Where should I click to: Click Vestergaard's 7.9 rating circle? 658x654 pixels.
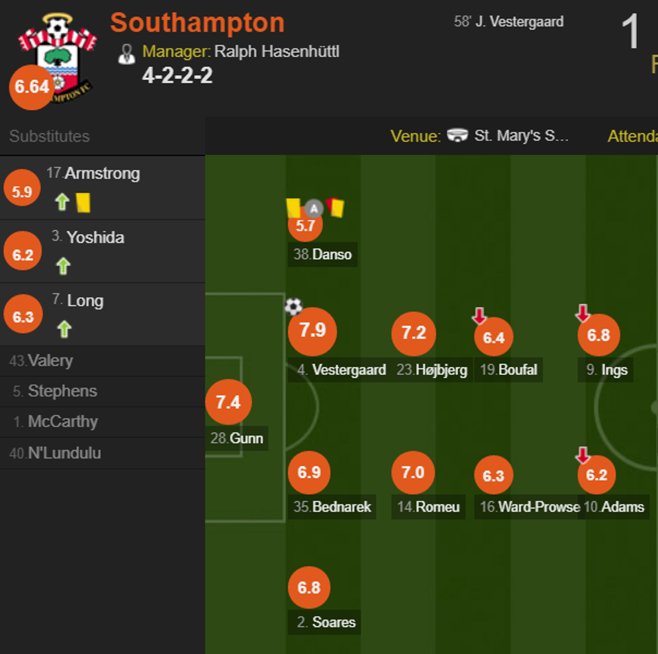(312, 331)
